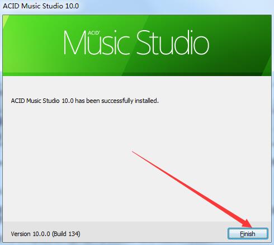Click ACID Music Studio at the start of the message
Viewport: 274px width, 245px height.
[x=35, y=101]
